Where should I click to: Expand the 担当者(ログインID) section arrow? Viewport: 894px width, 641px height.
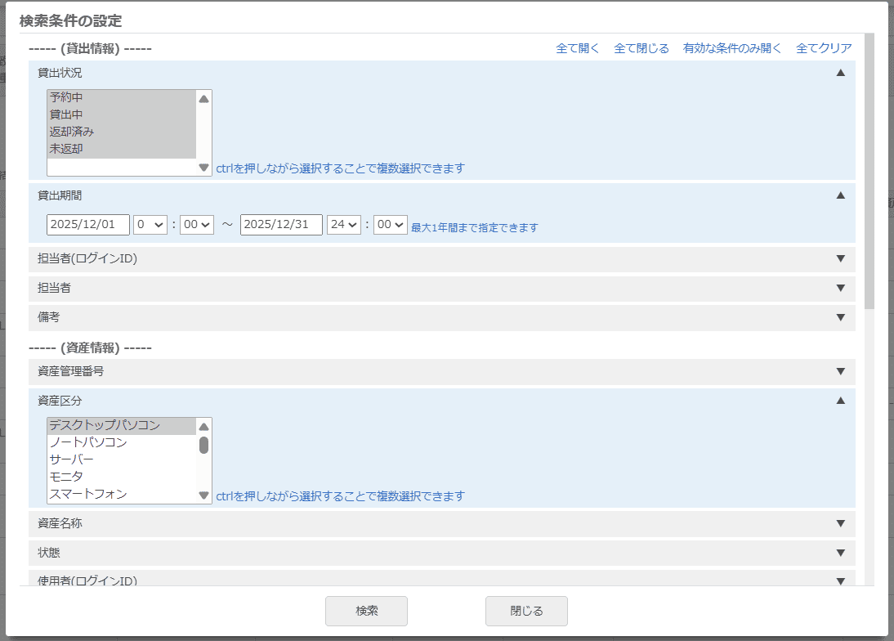click(840, 259)
